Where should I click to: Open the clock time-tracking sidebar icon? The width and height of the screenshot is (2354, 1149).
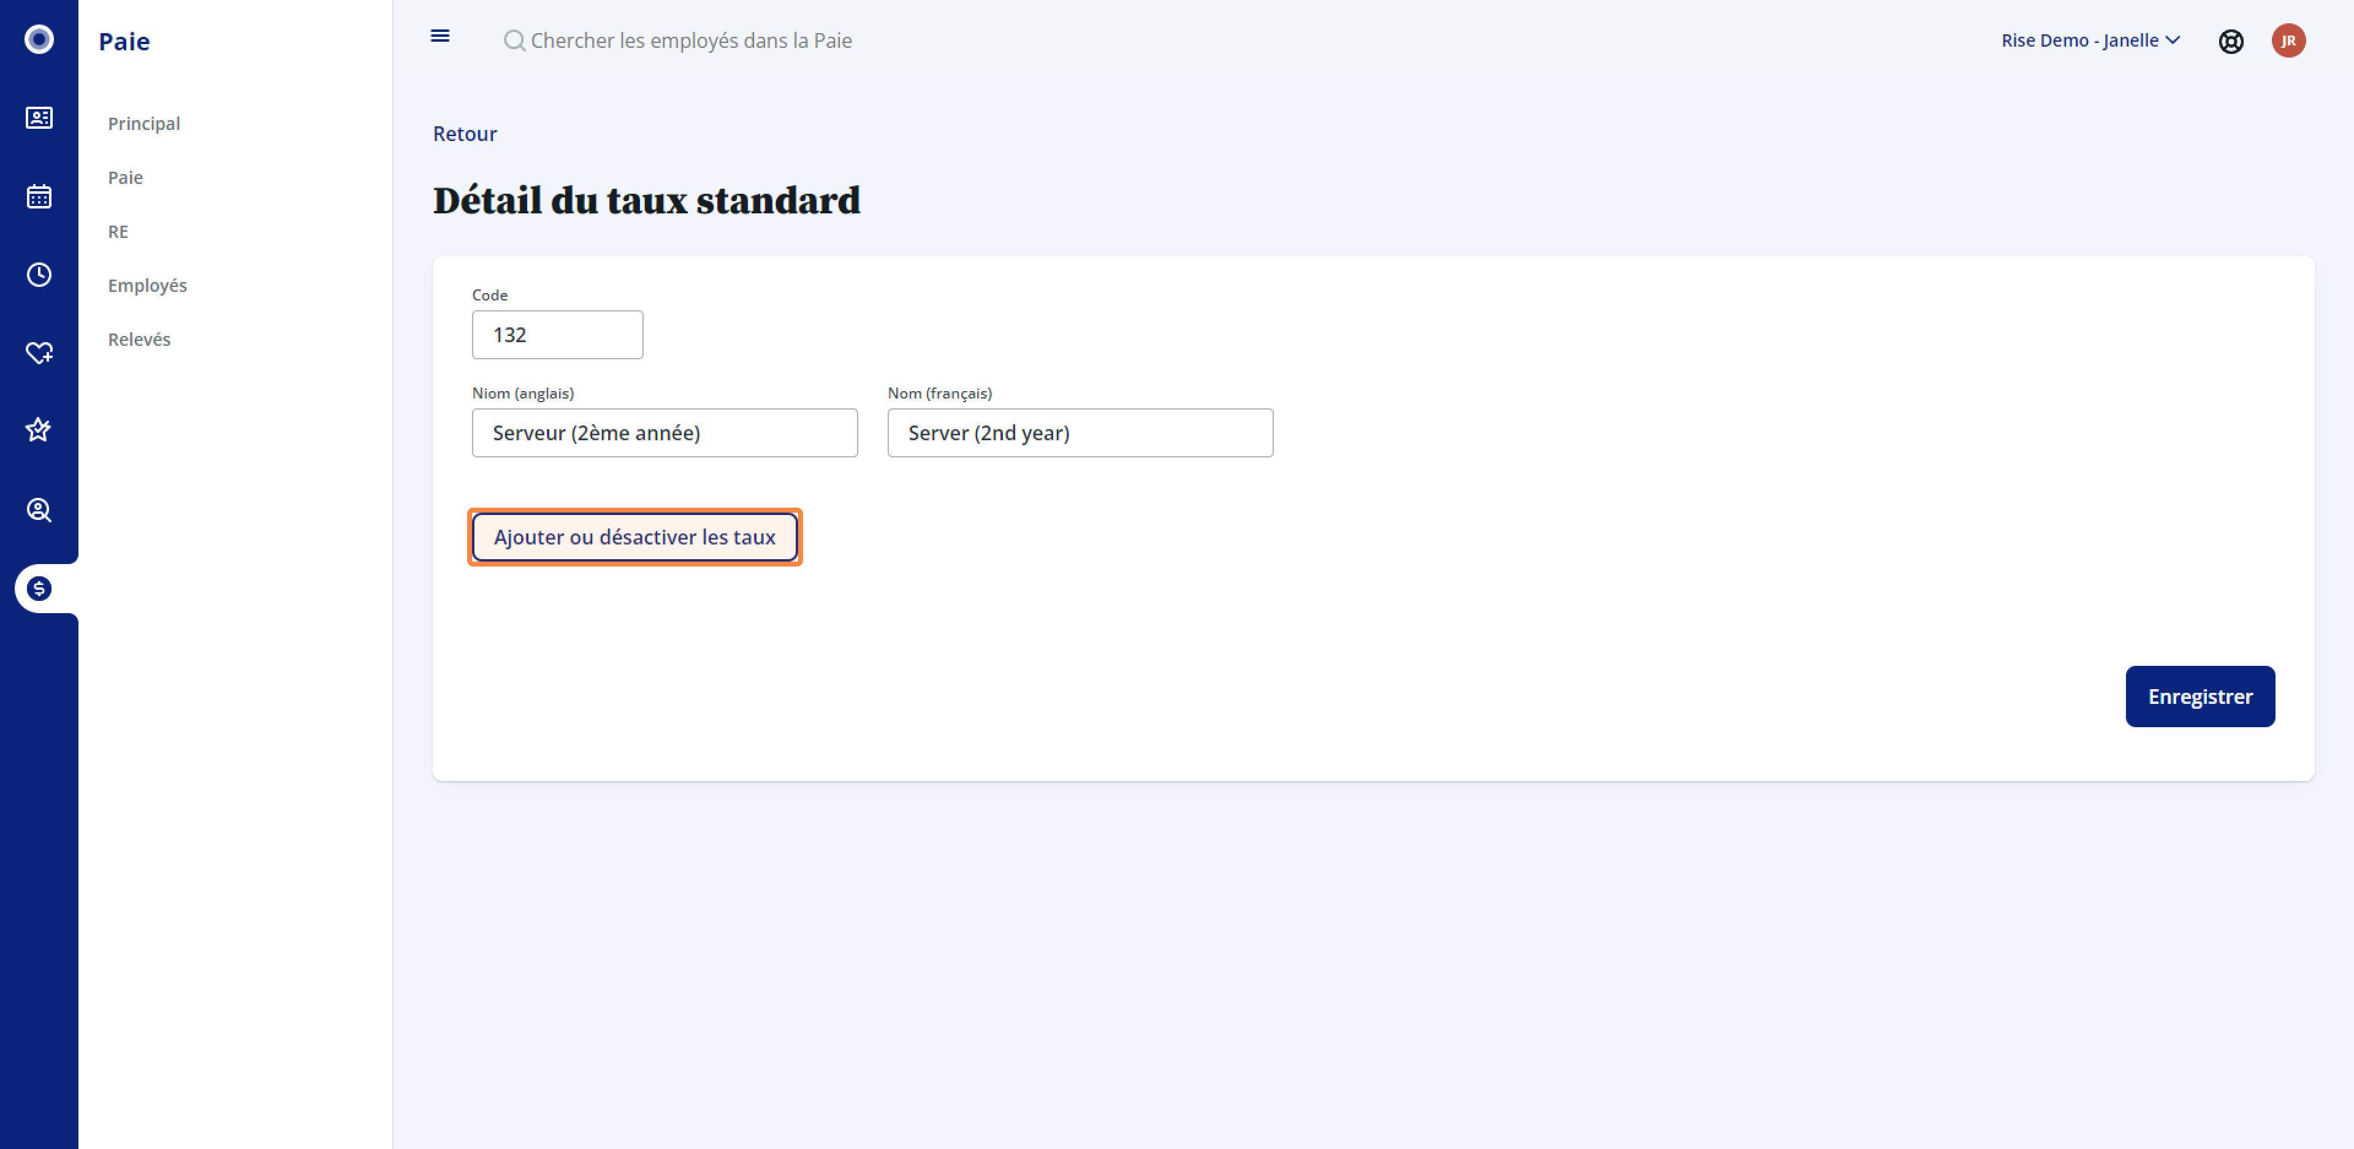pyautogui.click(x=39, y=274)
